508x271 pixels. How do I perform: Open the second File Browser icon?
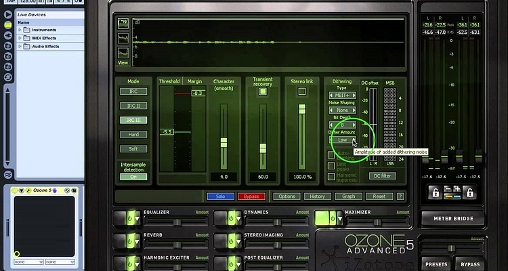click(x=8, y=56)
